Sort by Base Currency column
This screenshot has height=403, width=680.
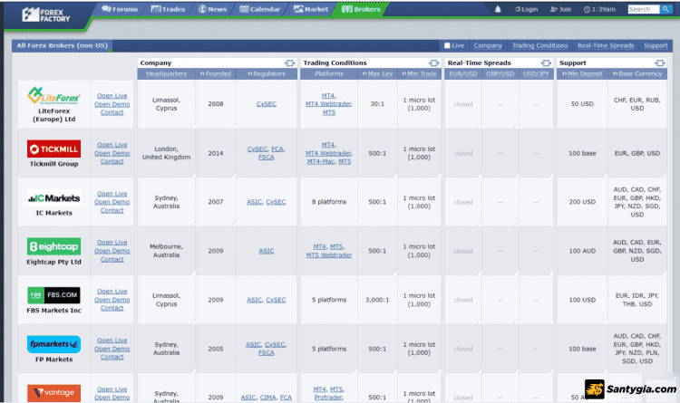637,73
